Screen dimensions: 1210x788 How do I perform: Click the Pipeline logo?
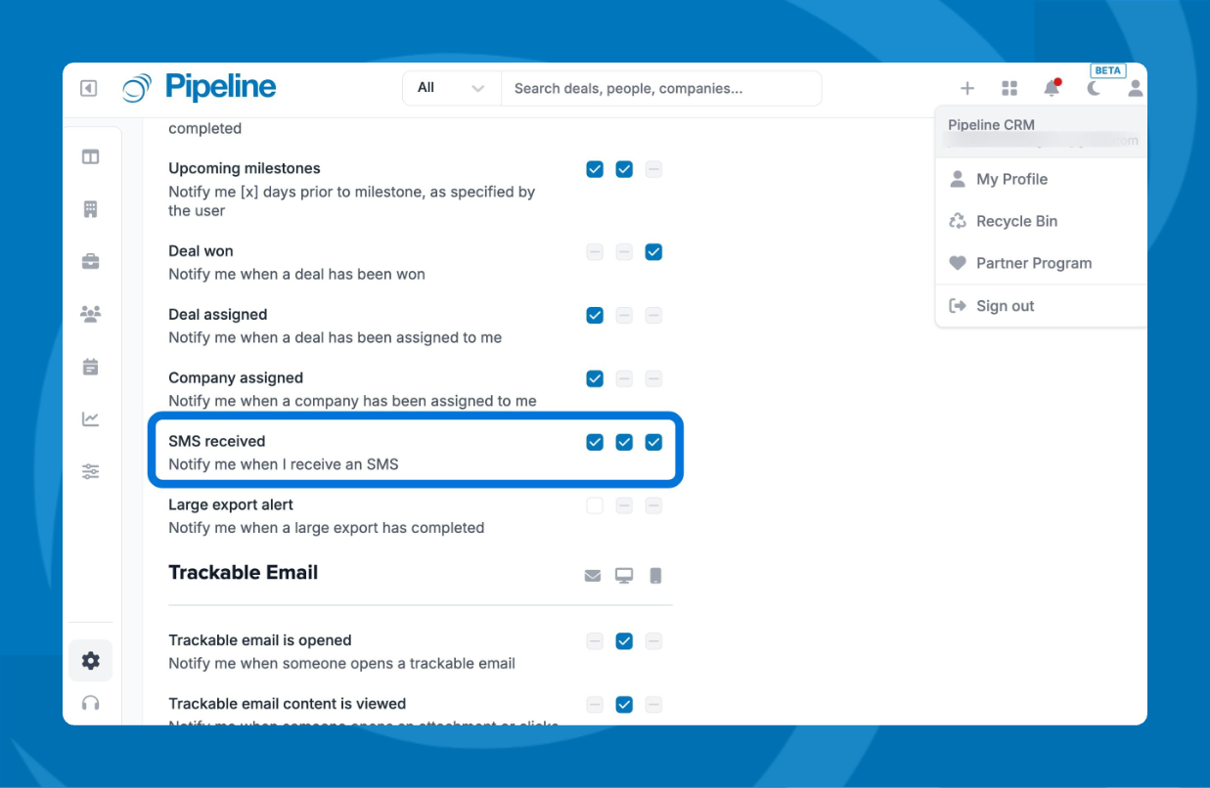pyautogui.click(x=200, y=88)
